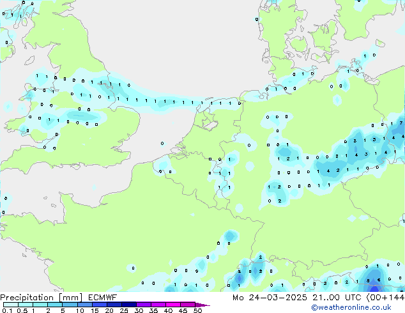
Task: Click the '25' legend label
Action: (124, 310)
